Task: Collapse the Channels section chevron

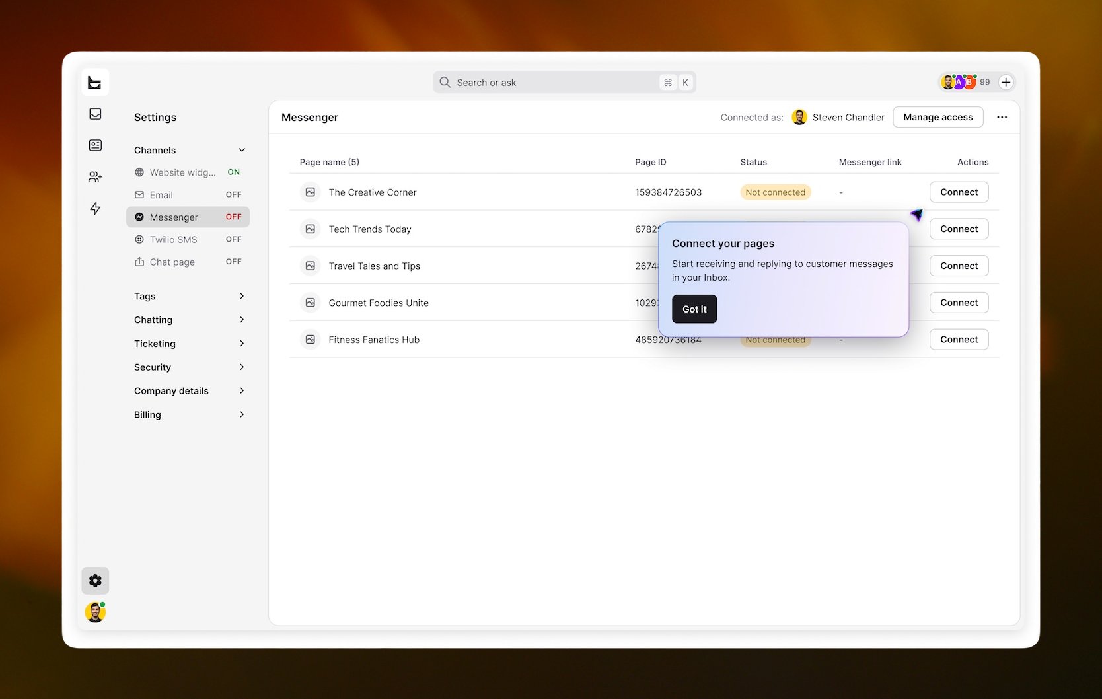Action: click(242, 150)
